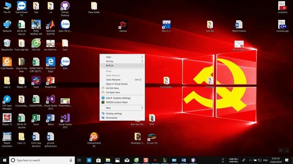The width and height of the screenshot is (293, 164).
Task: Open the Windows Start menu
Action: pos(4,160)
